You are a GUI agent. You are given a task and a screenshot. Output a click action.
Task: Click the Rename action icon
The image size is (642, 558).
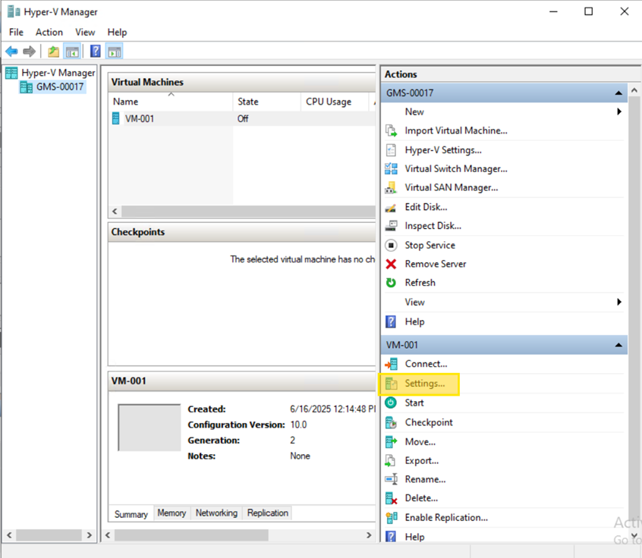click(x=391, y=479)
